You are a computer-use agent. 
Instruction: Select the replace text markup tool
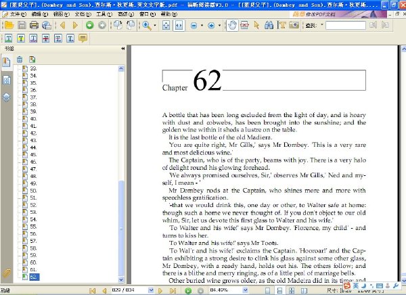coord(58,39)
